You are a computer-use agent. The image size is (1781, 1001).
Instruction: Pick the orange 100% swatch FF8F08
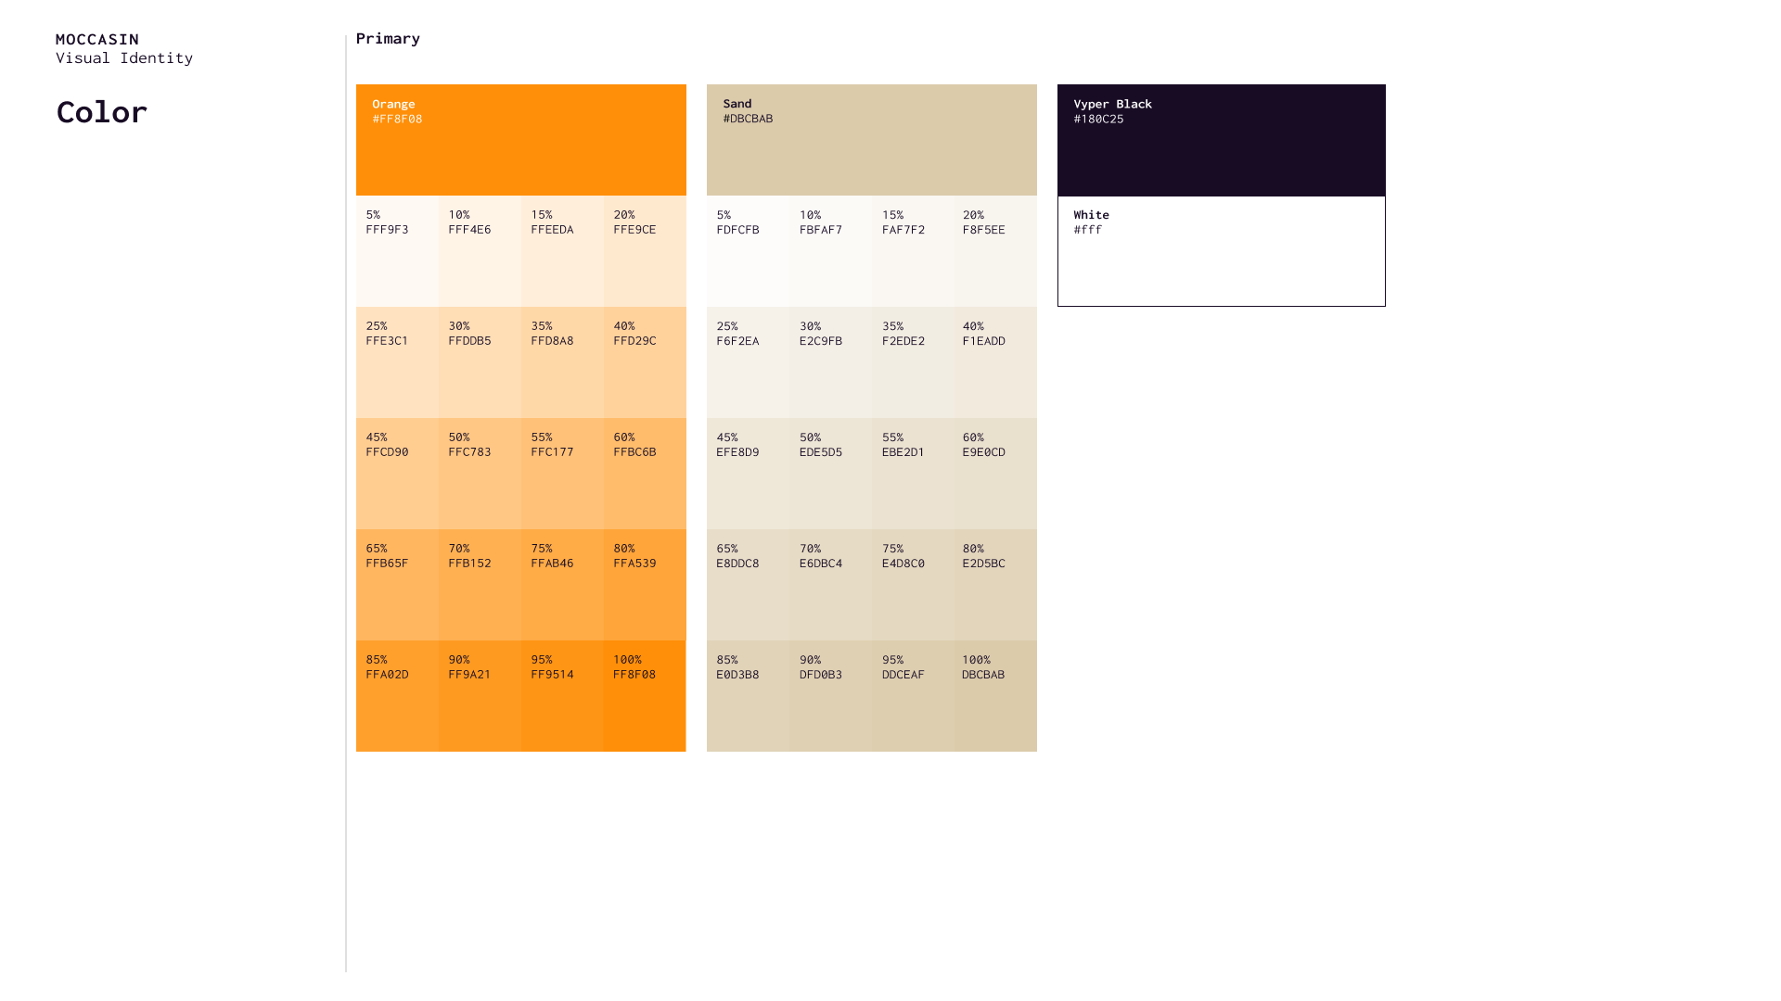pyautogui.click(x=645, y=696)
